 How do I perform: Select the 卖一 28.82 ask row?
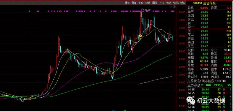[209, 27]
